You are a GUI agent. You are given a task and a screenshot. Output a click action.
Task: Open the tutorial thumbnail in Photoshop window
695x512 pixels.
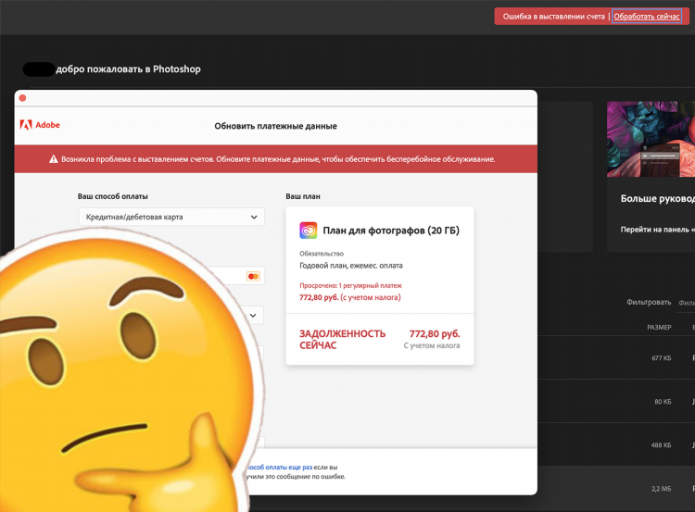[x=651, y=139]
